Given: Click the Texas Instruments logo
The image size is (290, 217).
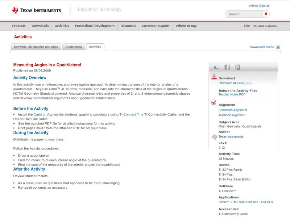Looking at the screenshot, I should click(36, 10).
